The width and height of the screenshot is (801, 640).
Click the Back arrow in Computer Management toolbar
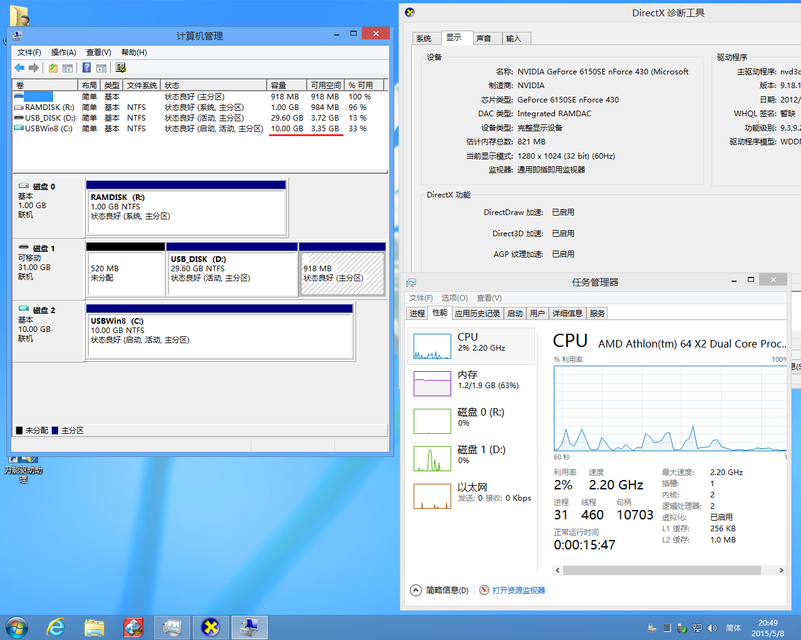(19, 67)
